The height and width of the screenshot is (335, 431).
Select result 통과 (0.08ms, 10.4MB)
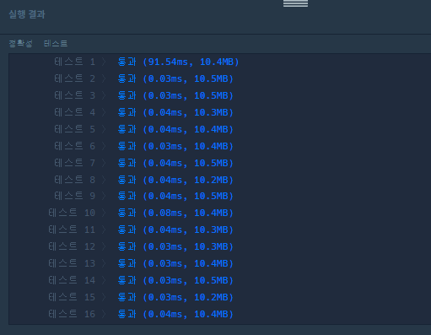(175, 213)
